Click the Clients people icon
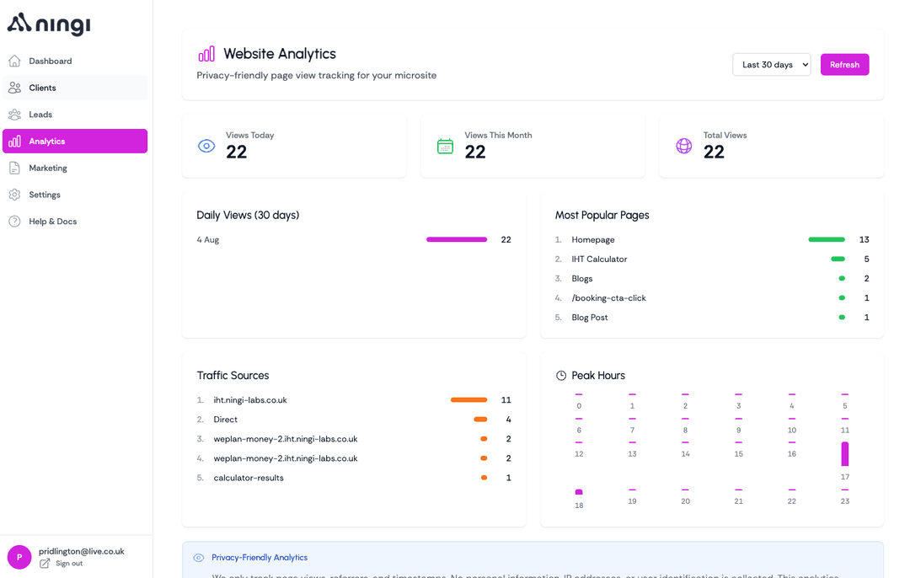This screenshot has width=910, height=578. pyautogui.click(x=13, y=88)
